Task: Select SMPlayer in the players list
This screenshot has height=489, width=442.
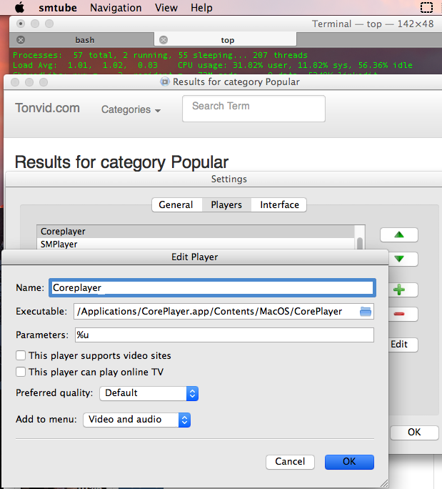Action: [x=196, y=244]
